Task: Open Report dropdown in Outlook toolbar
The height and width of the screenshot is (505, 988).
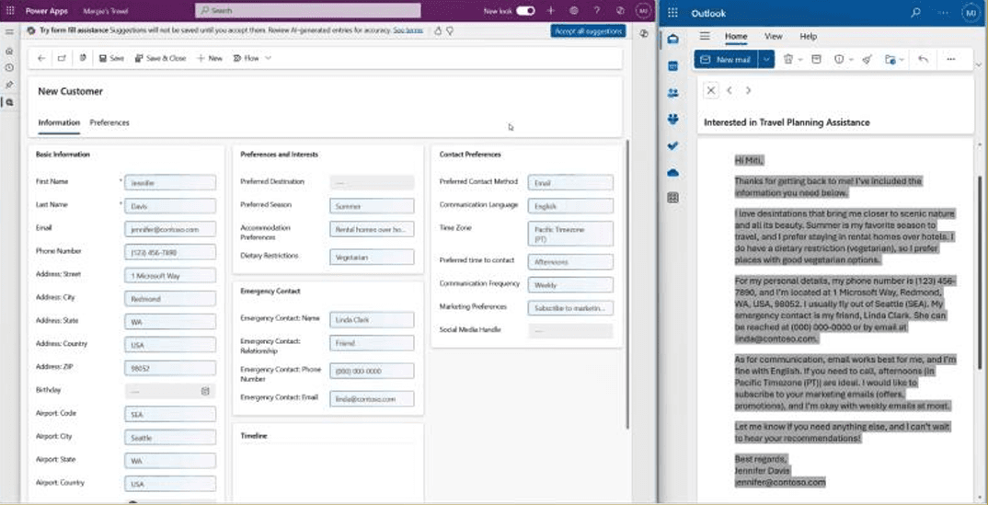Action: click(x=851, y=59)
